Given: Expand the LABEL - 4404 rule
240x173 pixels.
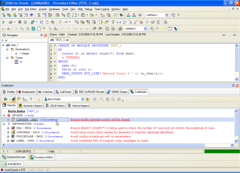Looking at the screenshot, I should click(8, 141).
